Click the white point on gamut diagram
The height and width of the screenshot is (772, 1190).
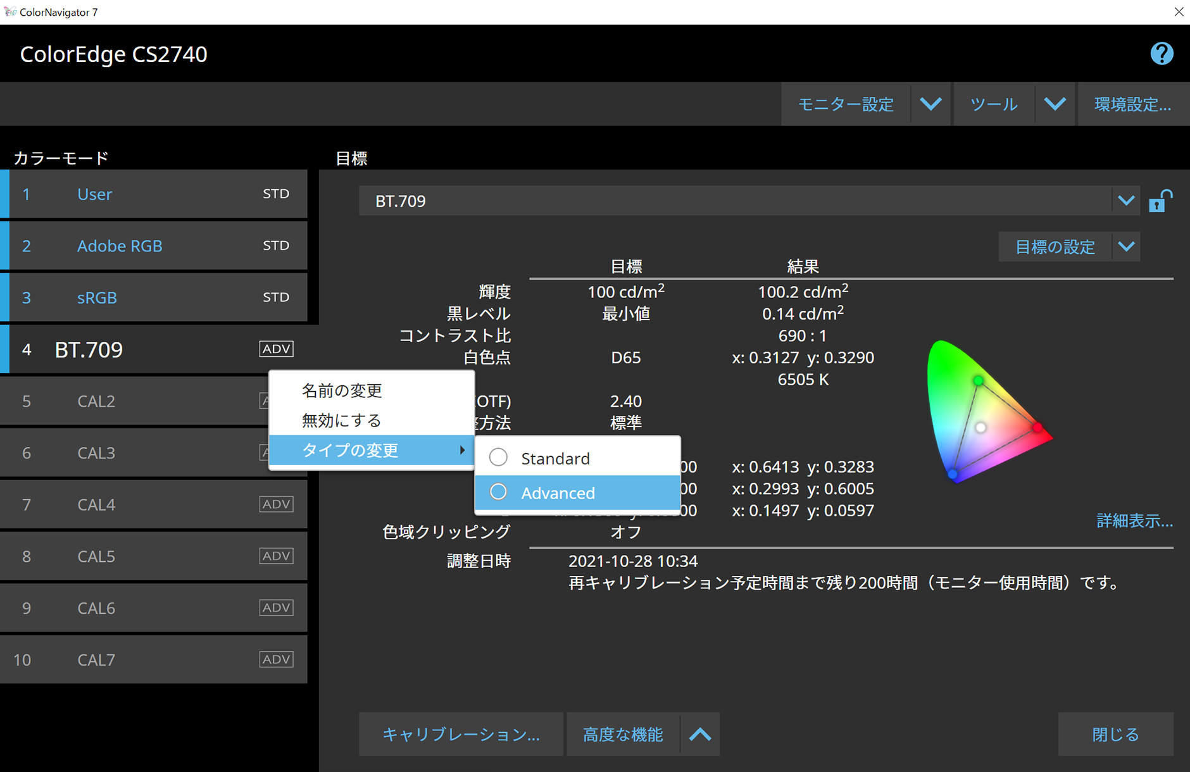coord(980,428)
